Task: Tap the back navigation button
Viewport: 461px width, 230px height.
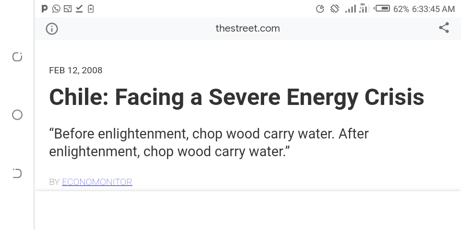Action: pos(17,173)
